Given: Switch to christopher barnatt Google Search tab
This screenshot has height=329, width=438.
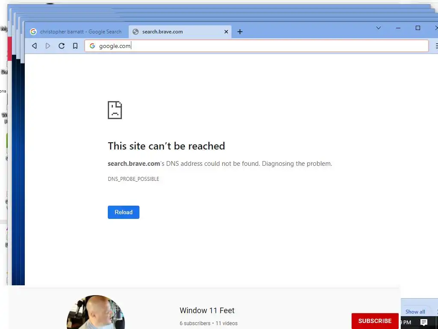Looking at the screenshot, I should point(77,32).
